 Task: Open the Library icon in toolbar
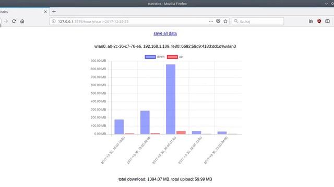(311, 21)
